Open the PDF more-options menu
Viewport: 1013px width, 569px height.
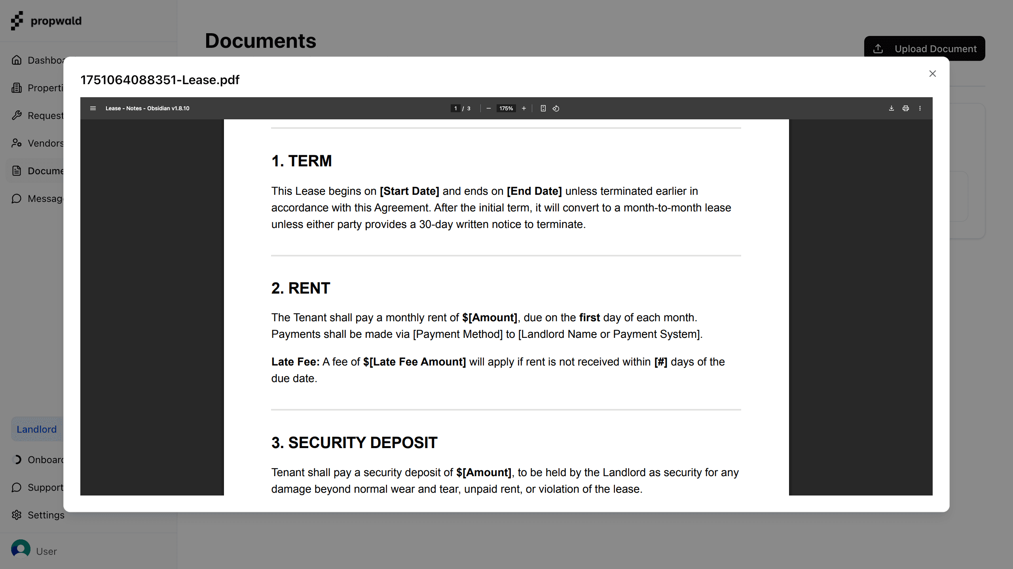[x=920, y=108]
